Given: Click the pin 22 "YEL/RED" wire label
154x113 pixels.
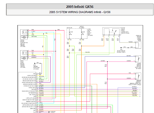Looking at the screenshot, I should [x=41, y=109].
